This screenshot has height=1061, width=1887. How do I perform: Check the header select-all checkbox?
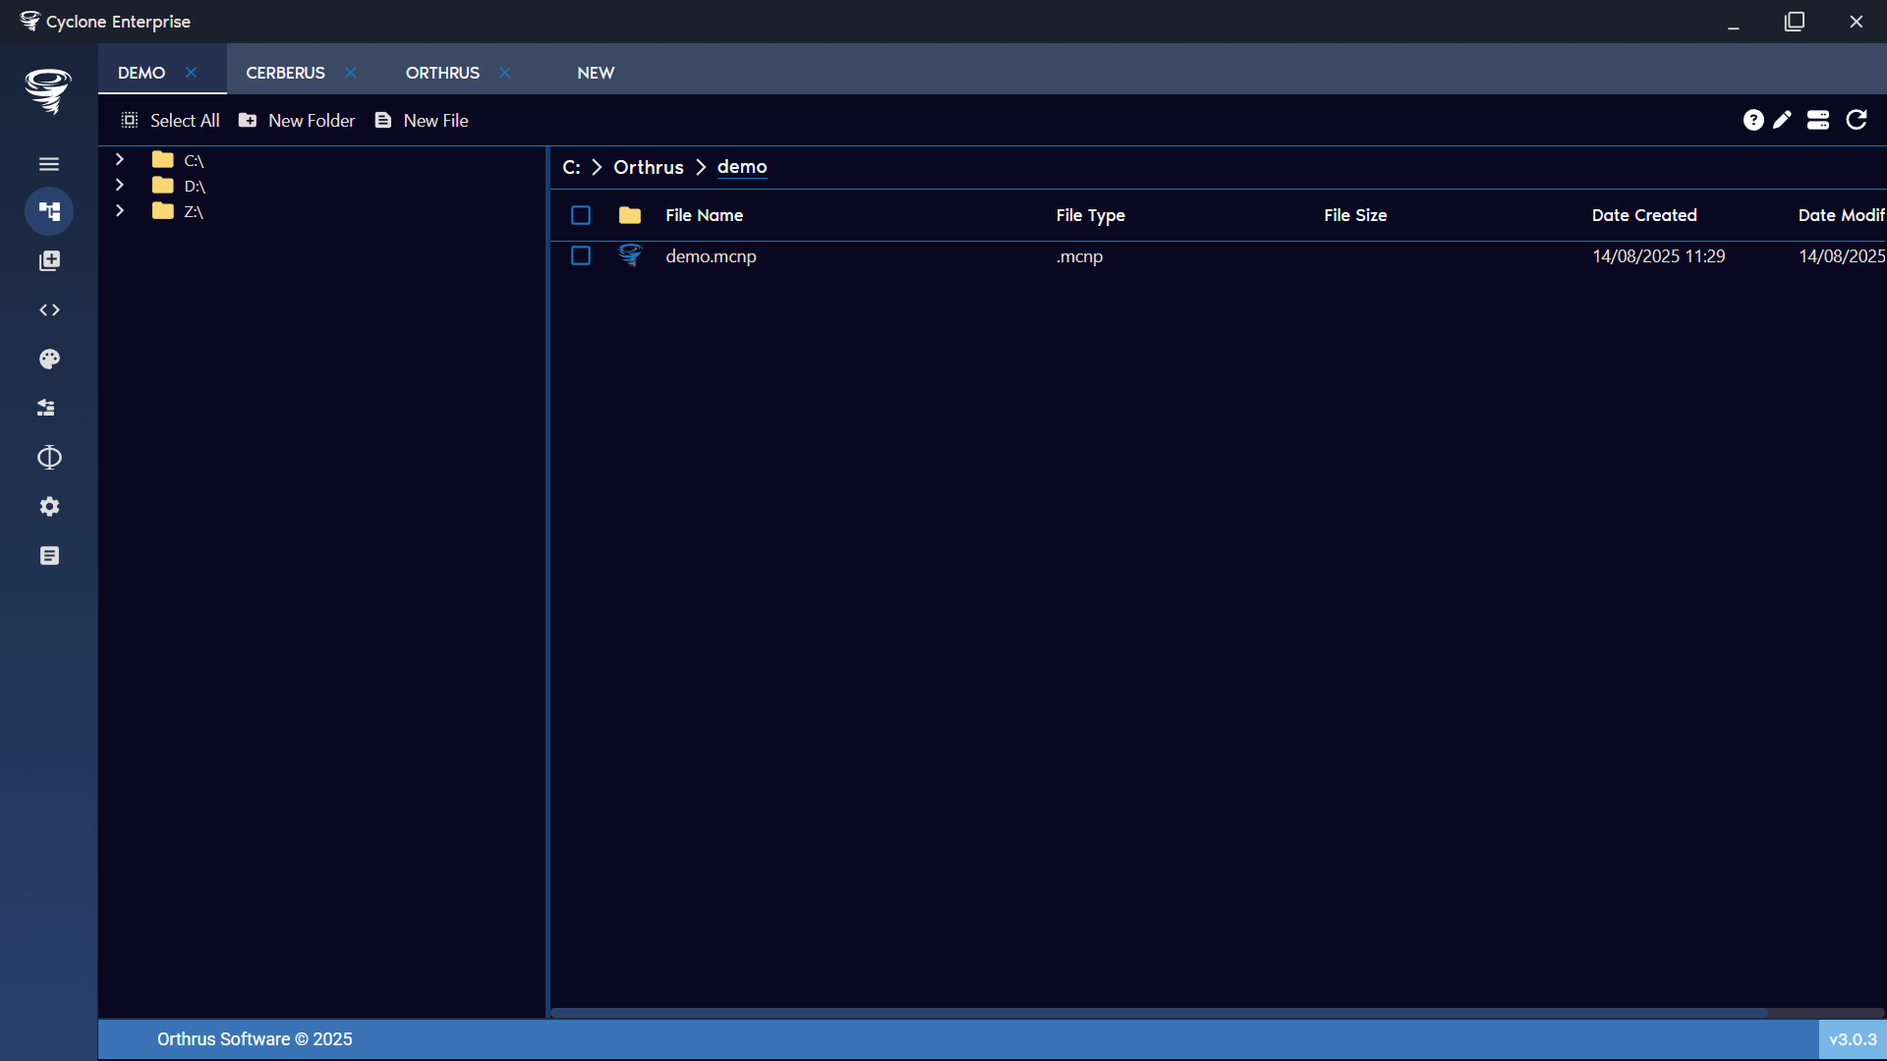tap(581, 215)
